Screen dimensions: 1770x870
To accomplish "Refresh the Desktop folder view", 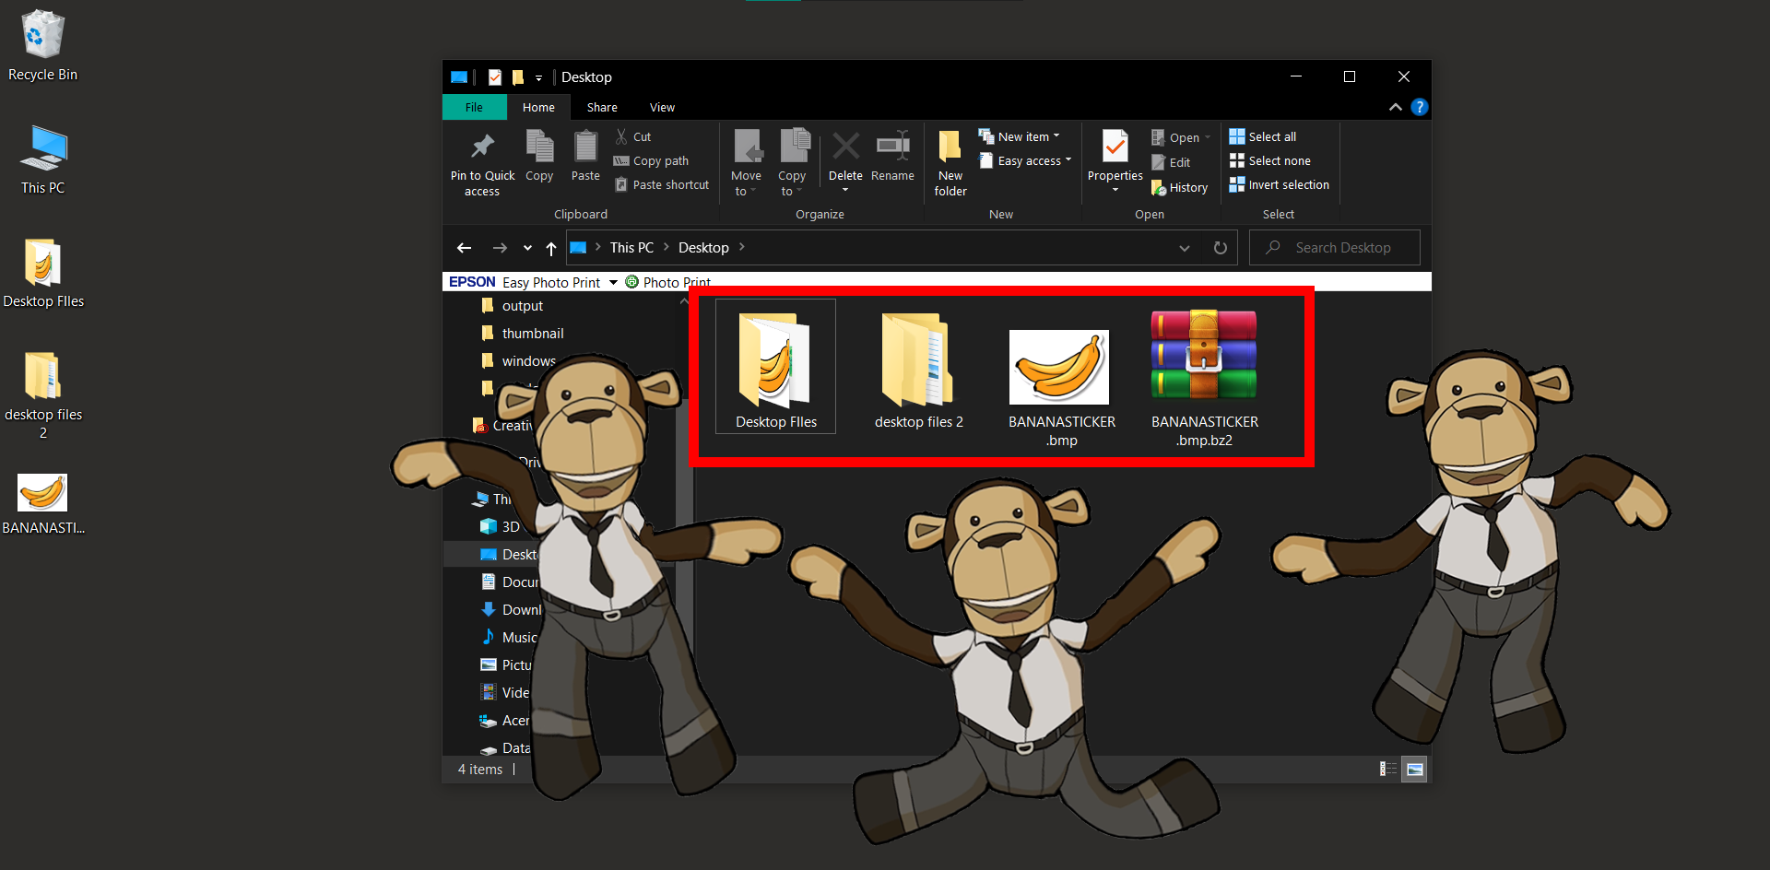I will [x=1220, y=247].
